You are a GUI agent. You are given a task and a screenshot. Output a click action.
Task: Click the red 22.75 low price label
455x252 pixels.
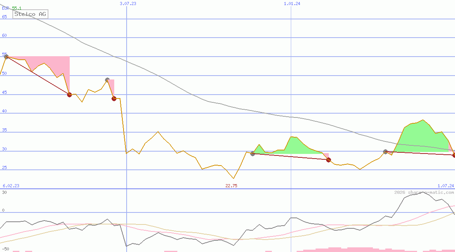coord(231,186)
